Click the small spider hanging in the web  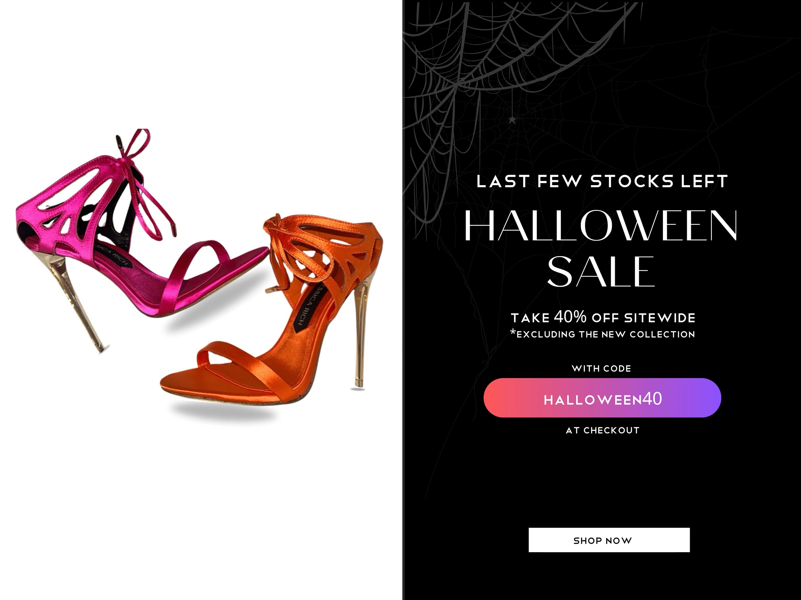[x=512, y=119]
